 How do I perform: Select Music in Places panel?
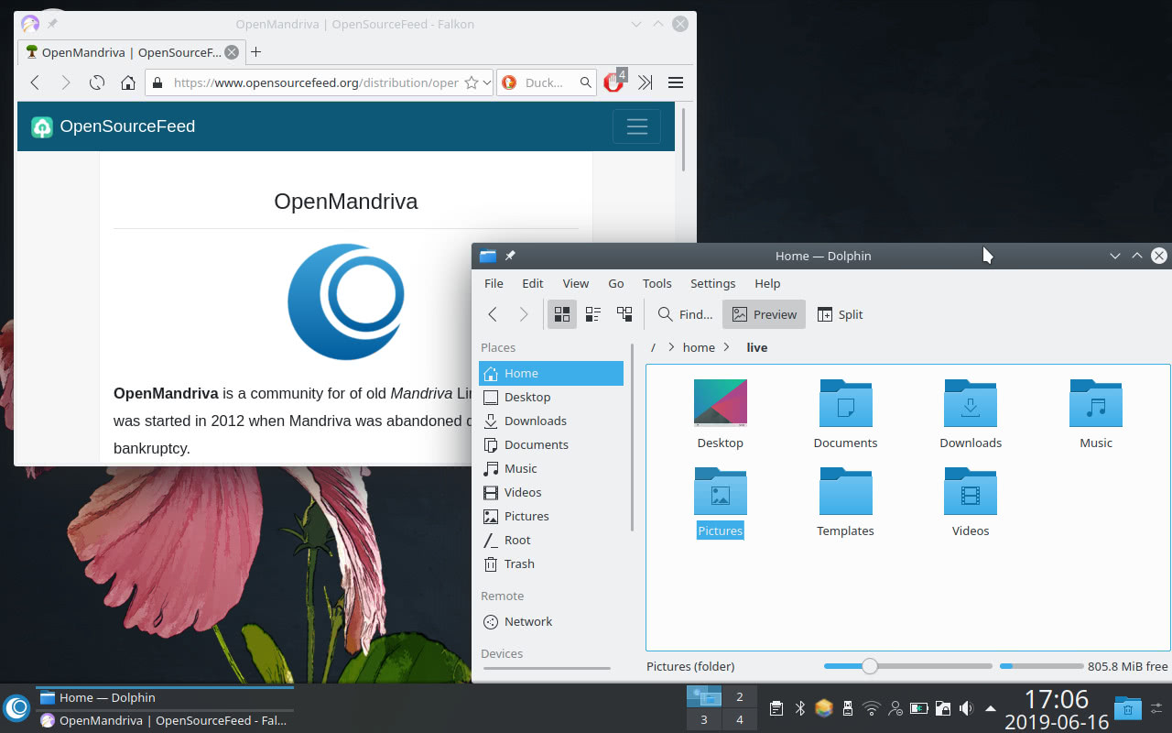[x=551, y=468]
